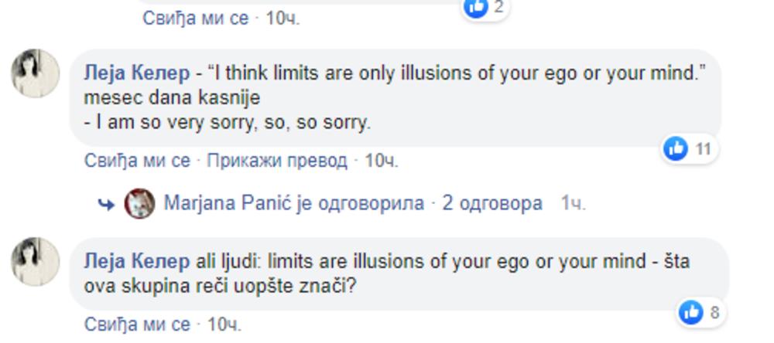Open the 10ч. timestamp under the 'ali ljudi' comment
This screenshot has width=774, height=343.
point(224,323)
